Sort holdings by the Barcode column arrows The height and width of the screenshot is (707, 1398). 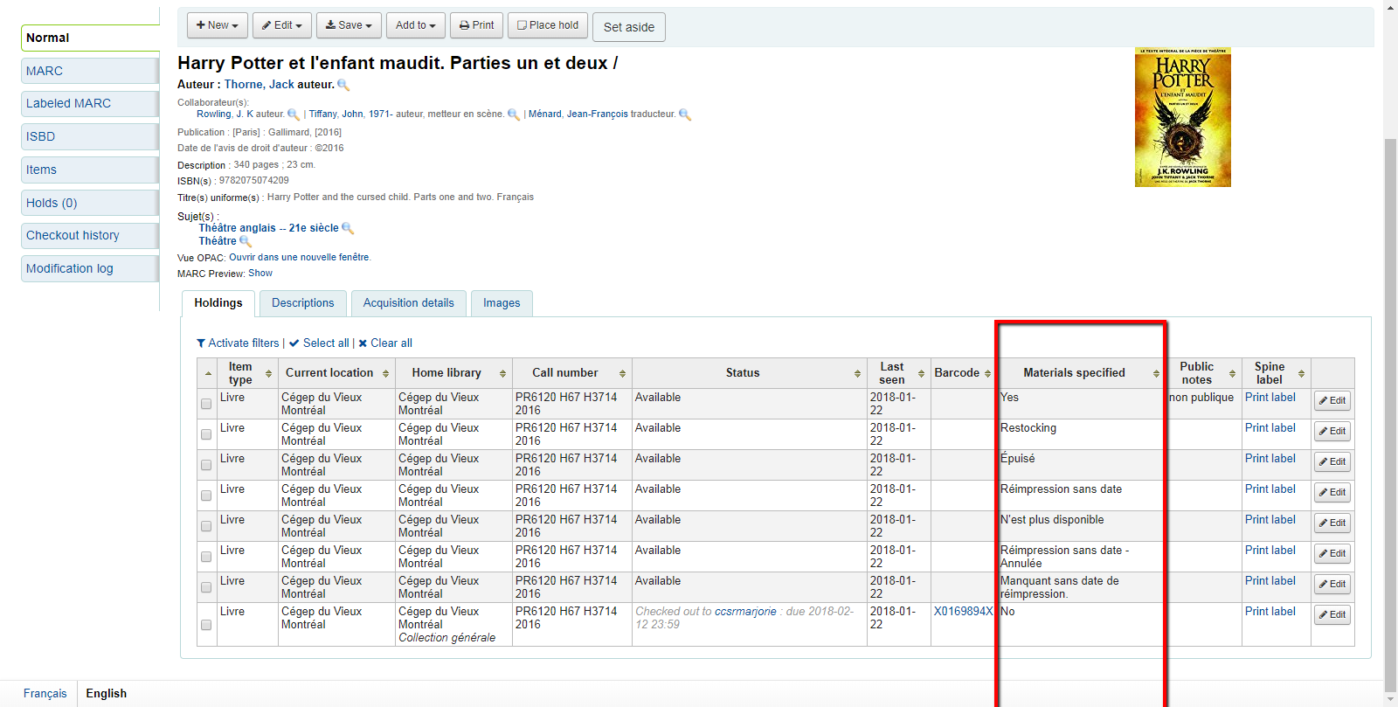987,373
